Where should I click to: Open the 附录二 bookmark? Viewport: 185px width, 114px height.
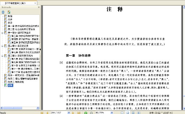tap(23, 79)
